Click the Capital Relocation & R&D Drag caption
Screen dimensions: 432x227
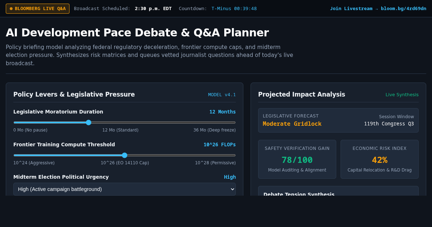coord(379,170)
